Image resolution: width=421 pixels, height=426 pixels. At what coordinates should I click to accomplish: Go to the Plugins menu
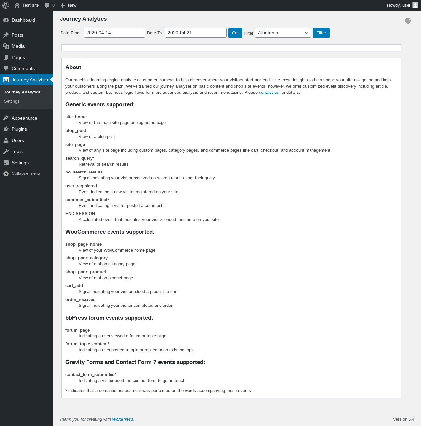tap(26, 129)
